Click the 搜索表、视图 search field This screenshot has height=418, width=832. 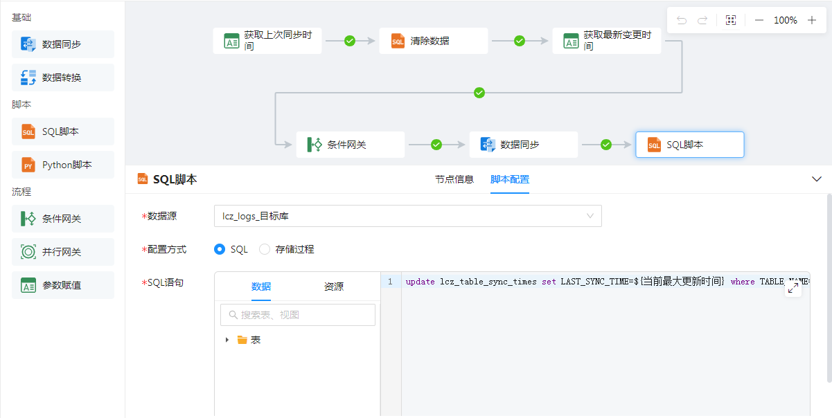(298, 315)
